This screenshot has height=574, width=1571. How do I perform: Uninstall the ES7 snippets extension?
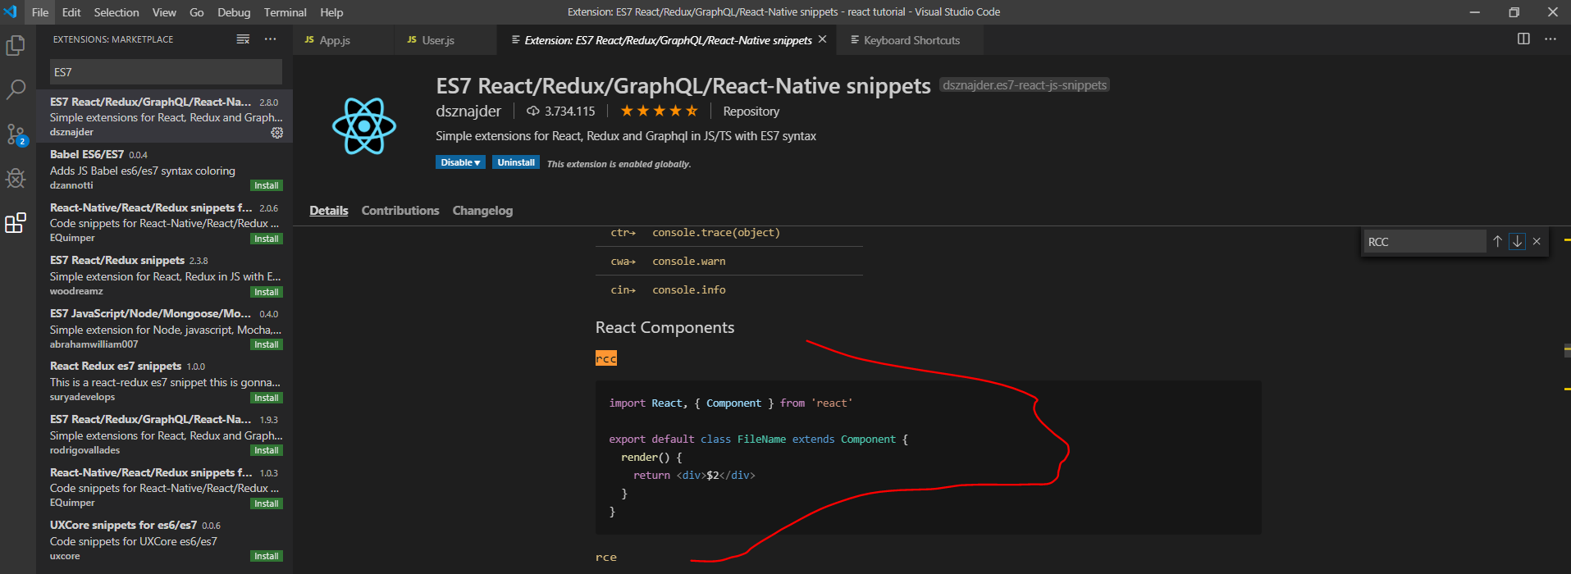point(515,162)
